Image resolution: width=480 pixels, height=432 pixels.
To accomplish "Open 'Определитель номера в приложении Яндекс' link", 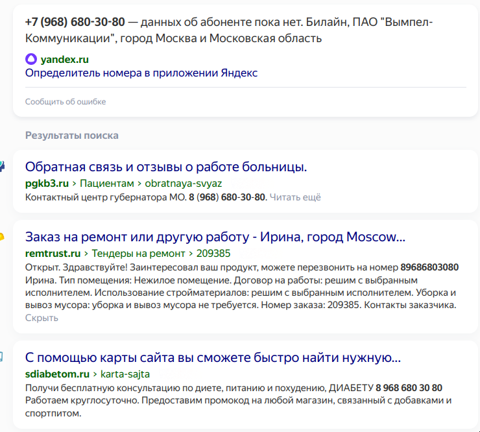I will coord(141,73).
